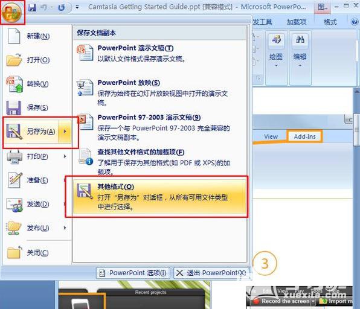Click the Undo arrow in Quick Access Toolbar
This screenshot has height=309, width=360.
(x=44, y=8)
